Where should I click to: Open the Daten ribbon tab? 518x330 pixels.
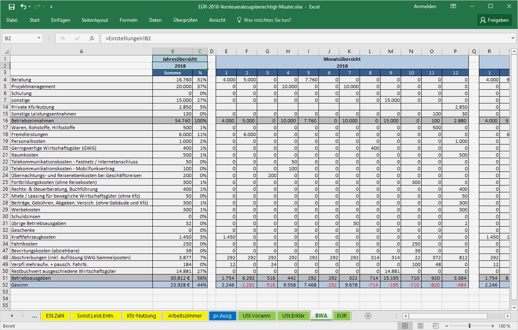point(156,20)
